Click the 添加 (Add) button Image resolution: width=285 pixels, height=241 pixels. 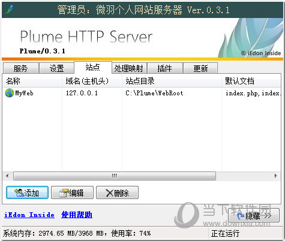click(x=27, y=192)
